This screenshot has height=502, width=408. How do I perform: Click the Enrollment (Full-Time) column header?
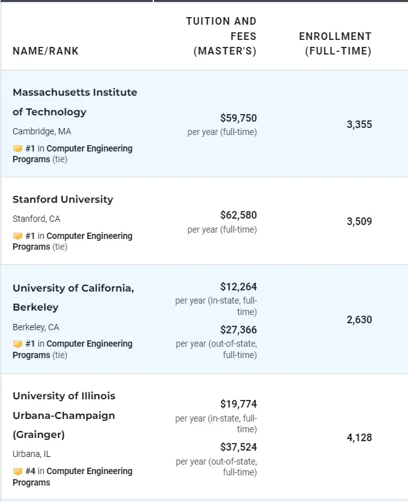click(335, 44)
